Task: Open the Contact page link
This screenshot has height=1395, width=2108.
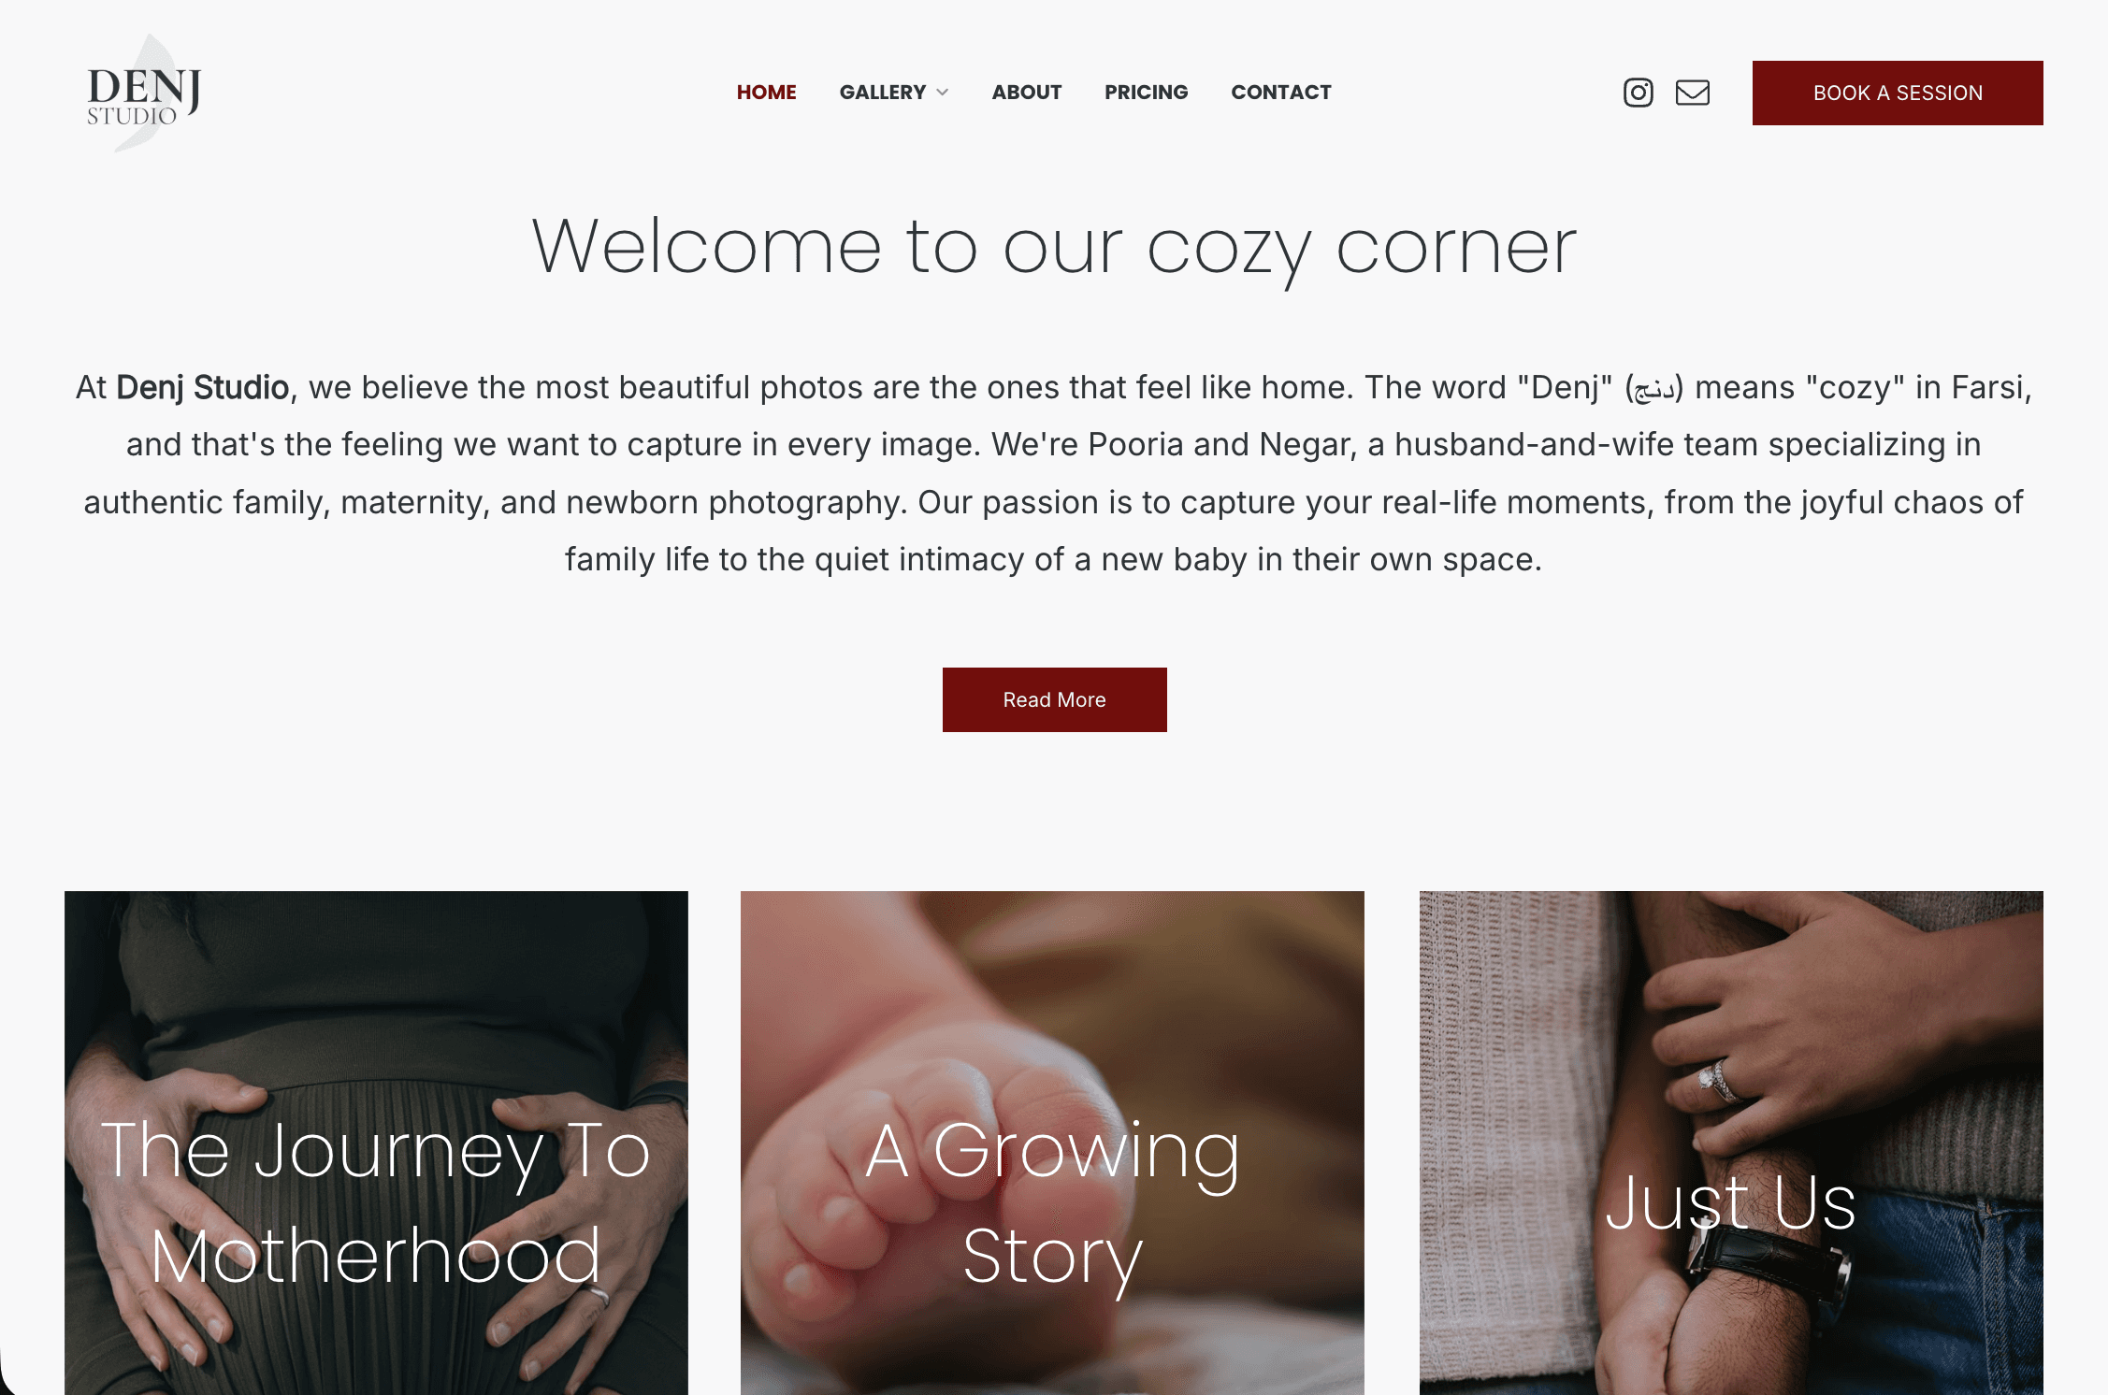Action: (x=1280, y=93)
